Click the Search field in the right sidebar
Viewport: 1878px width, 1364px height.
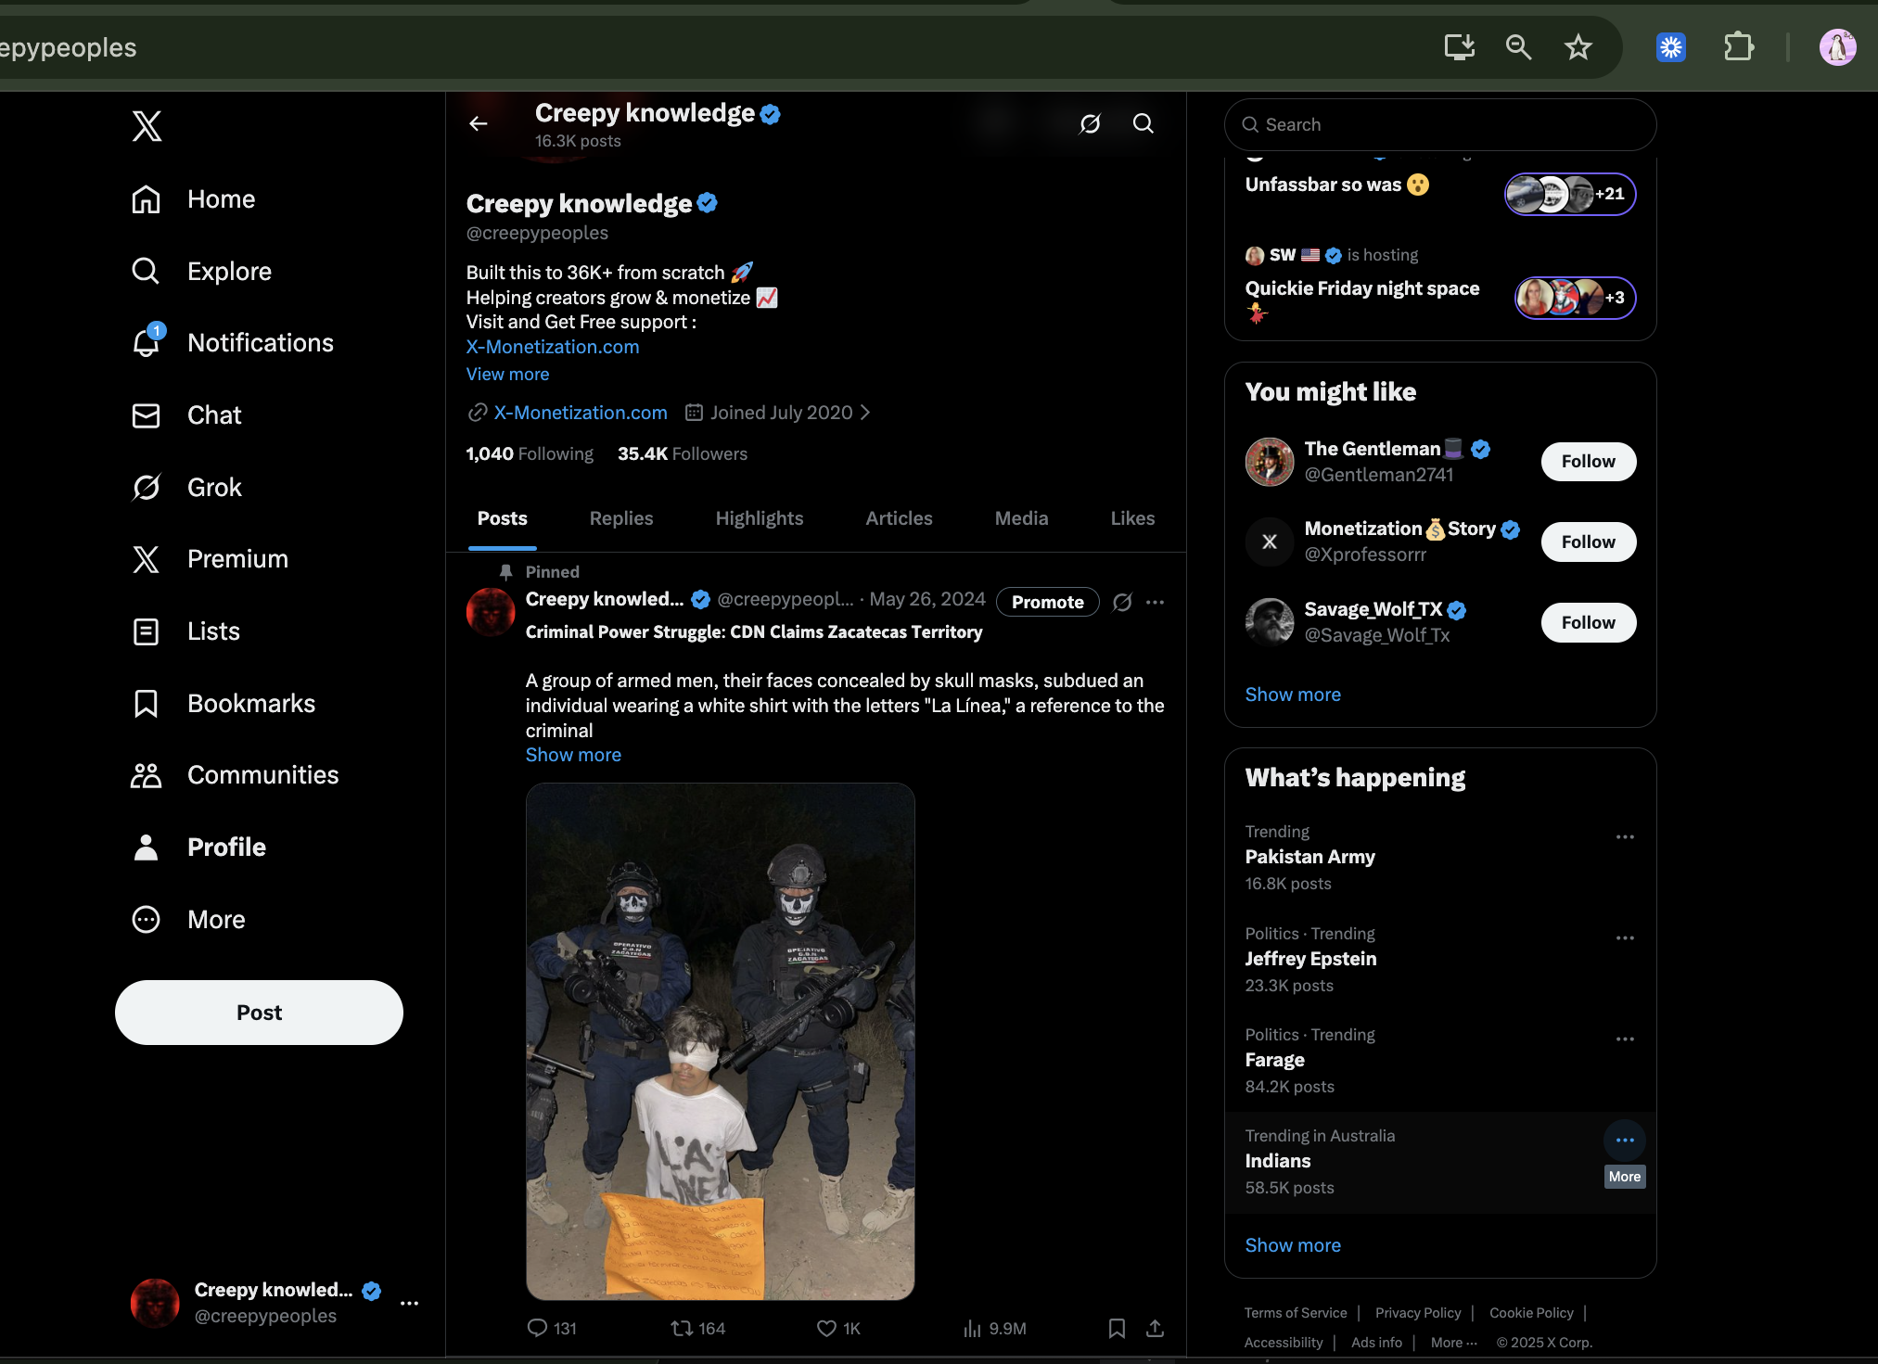point(1438,124)
